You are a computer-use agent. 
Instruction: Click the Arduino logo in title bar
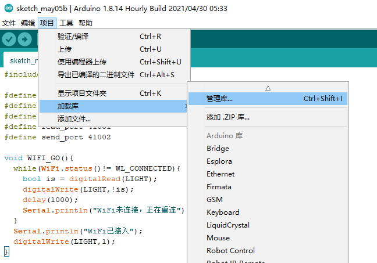(x=9, y=8)
